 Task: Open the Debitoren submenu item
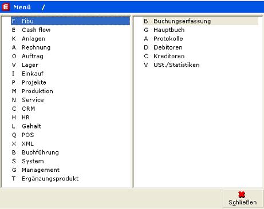click(200, 47)
